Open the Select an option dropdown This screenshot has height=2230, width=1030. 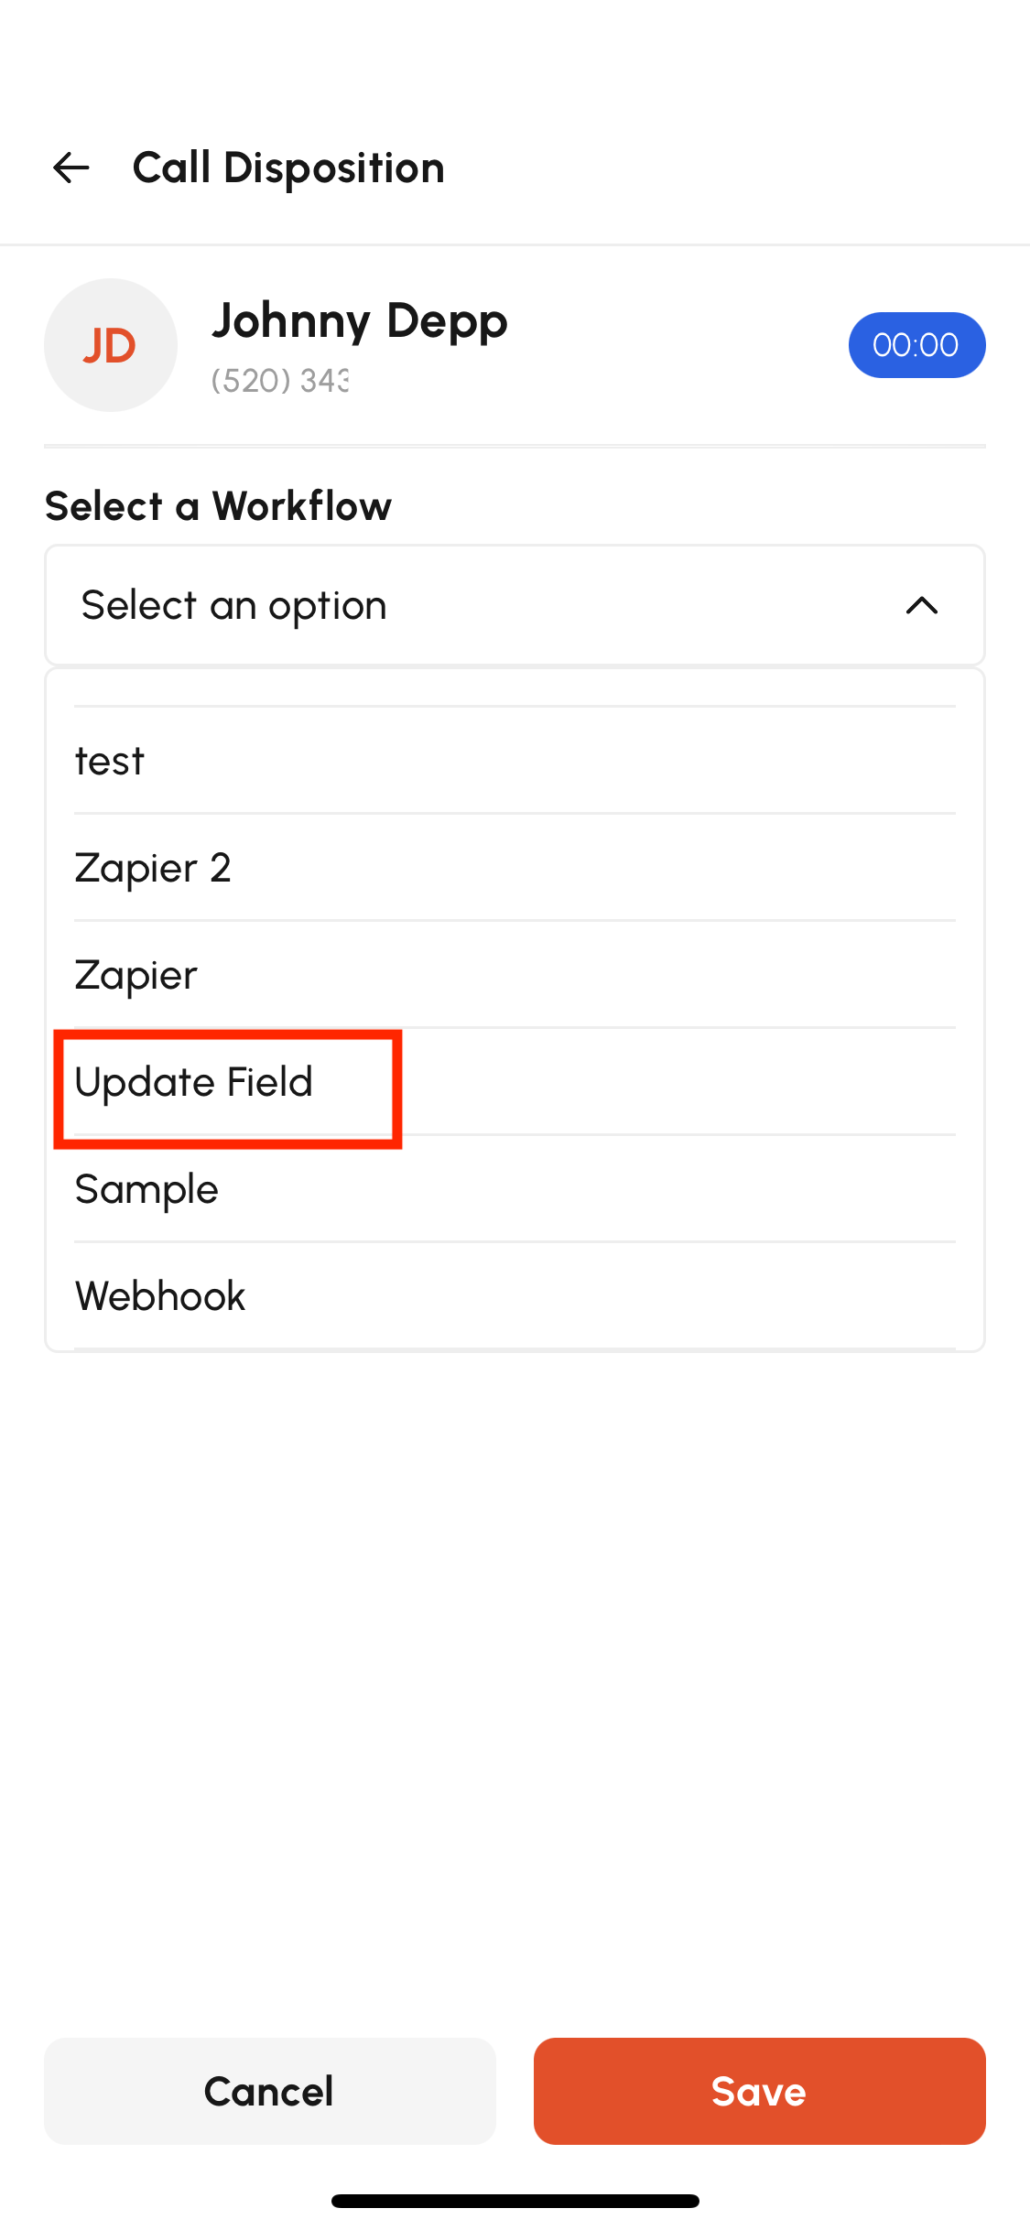click(x=515, y=605)
